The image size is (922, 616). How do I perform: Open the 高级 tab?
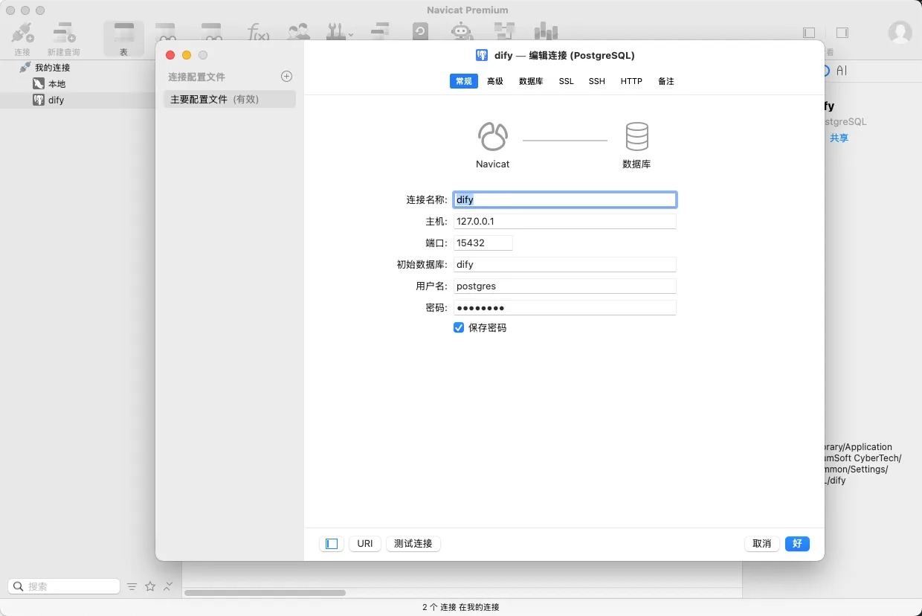coord(495,81)
